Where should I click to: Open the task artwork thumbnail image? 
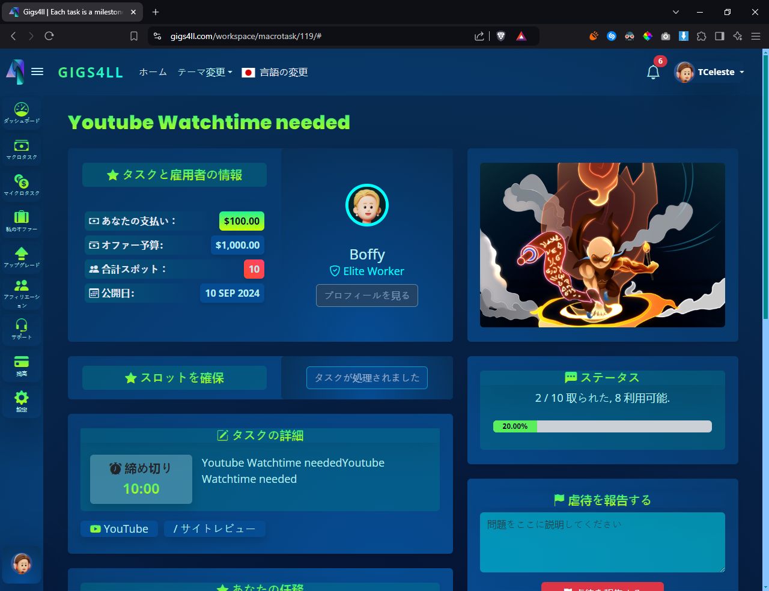coord(602,245)
